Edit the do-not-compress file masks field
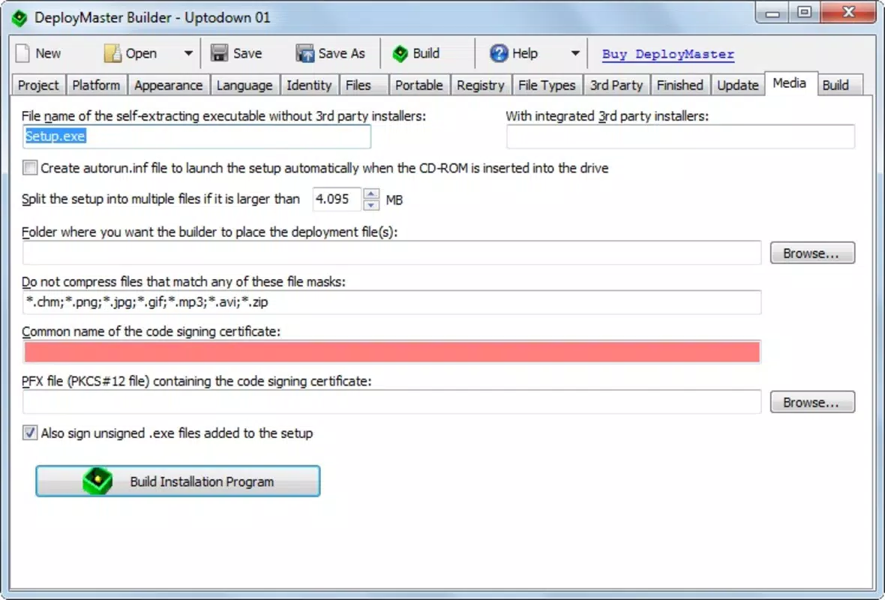Screen dimensions: 885x600 [391, 302]
